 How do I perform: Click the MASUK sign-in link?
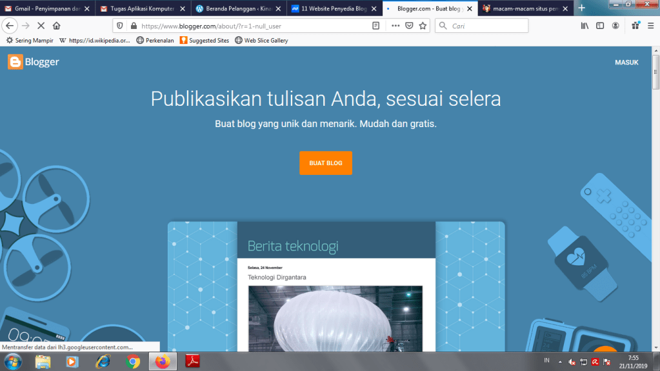click(x=626, y=63)
